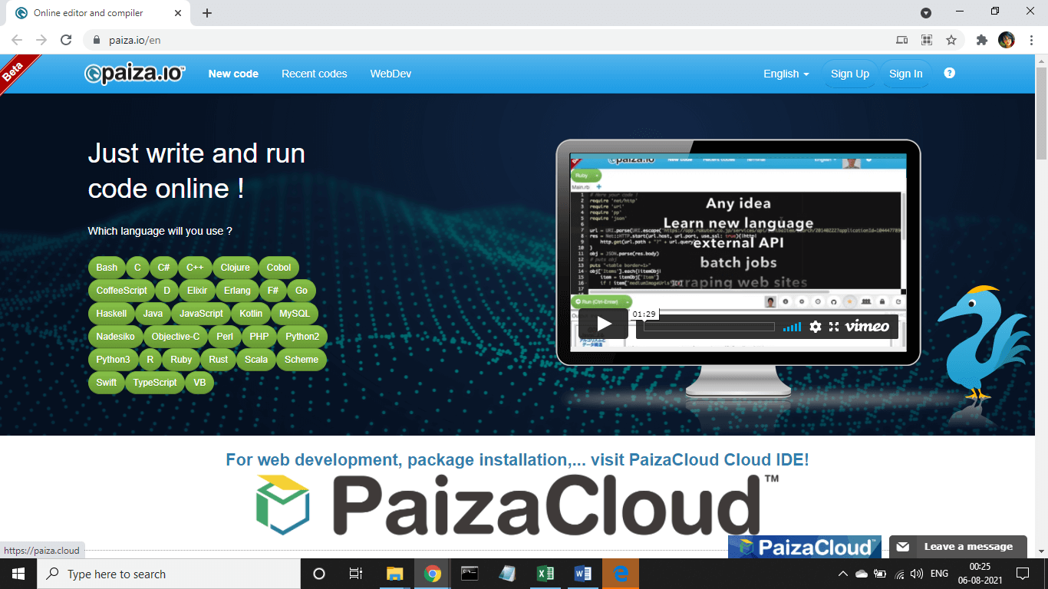Pick the D language button

(166, 291)
